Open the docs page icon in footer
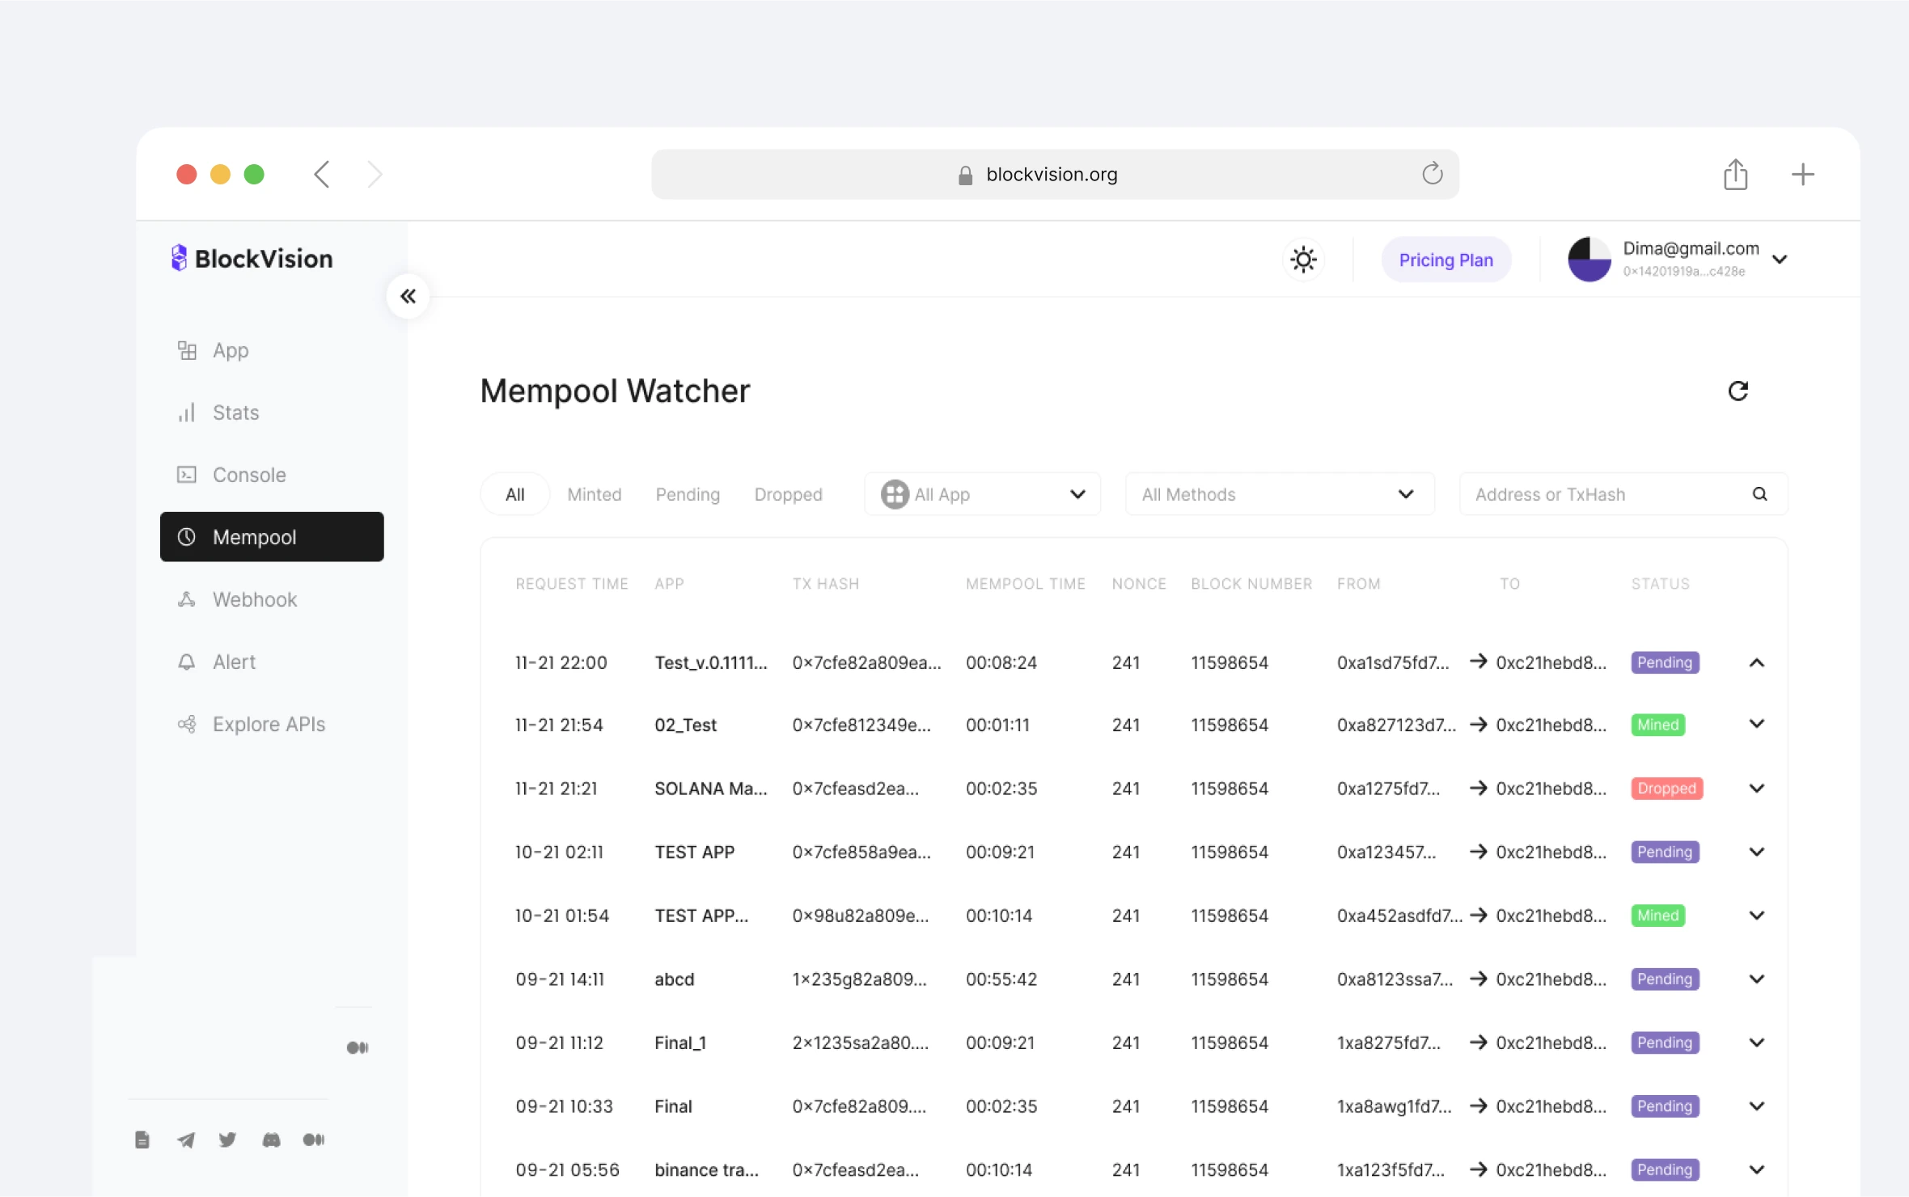The width and height of the screenshot is (1909, 1197). [142, 1140]
